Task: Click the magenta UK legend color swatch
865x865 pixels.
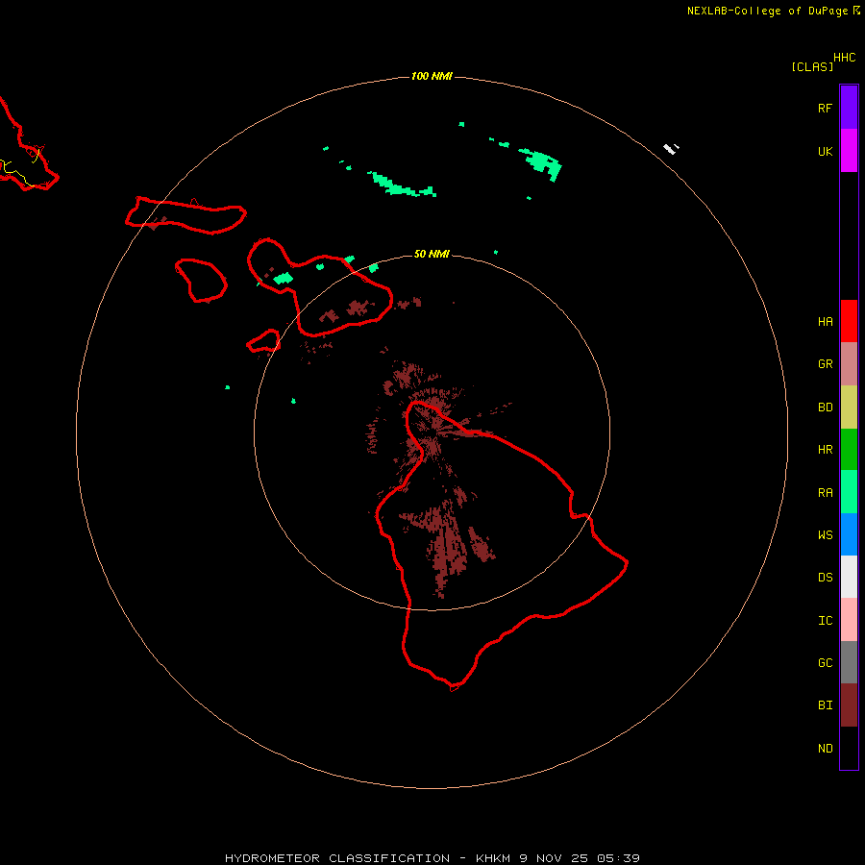Action: [x=849, y=151]
